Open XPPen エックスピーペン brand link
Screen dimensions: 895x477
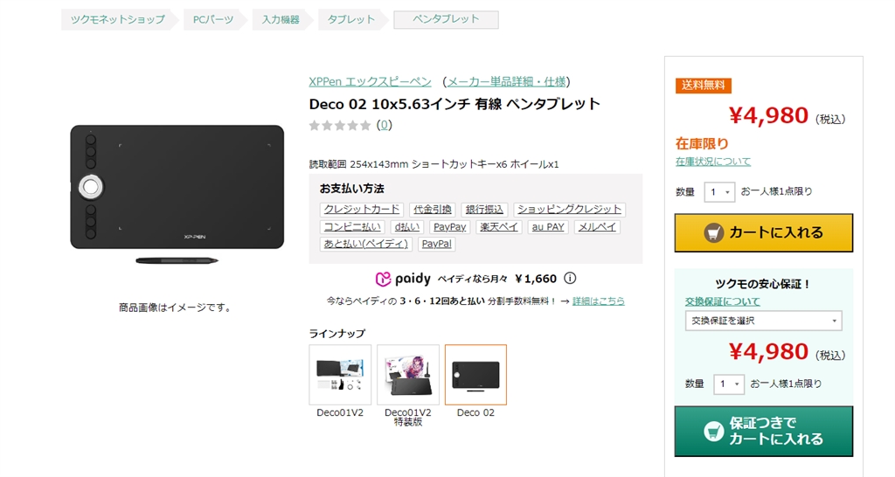[370, 81]
